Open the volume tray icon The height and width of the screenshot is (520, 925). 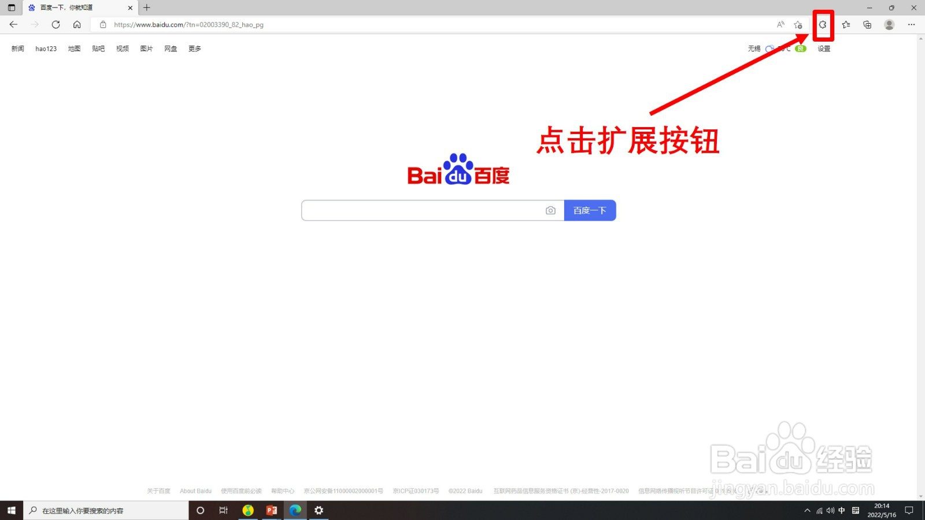pyautogui.click(x=830, y=510)
